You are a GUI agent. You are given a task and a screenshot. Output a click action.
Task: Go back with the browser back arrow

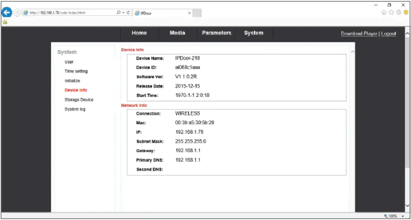click(7, 12)
